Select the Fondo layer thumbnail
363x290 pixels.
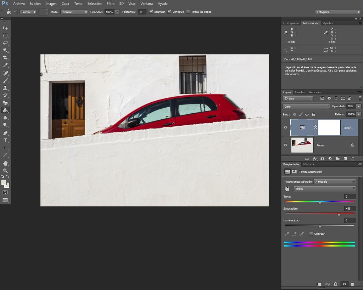point(302,145)
